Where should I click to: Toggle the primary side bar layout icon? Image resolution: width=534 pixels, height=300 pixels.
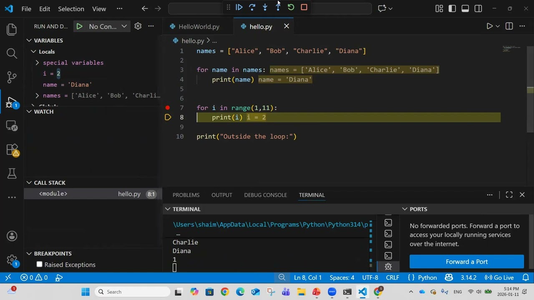452,8
